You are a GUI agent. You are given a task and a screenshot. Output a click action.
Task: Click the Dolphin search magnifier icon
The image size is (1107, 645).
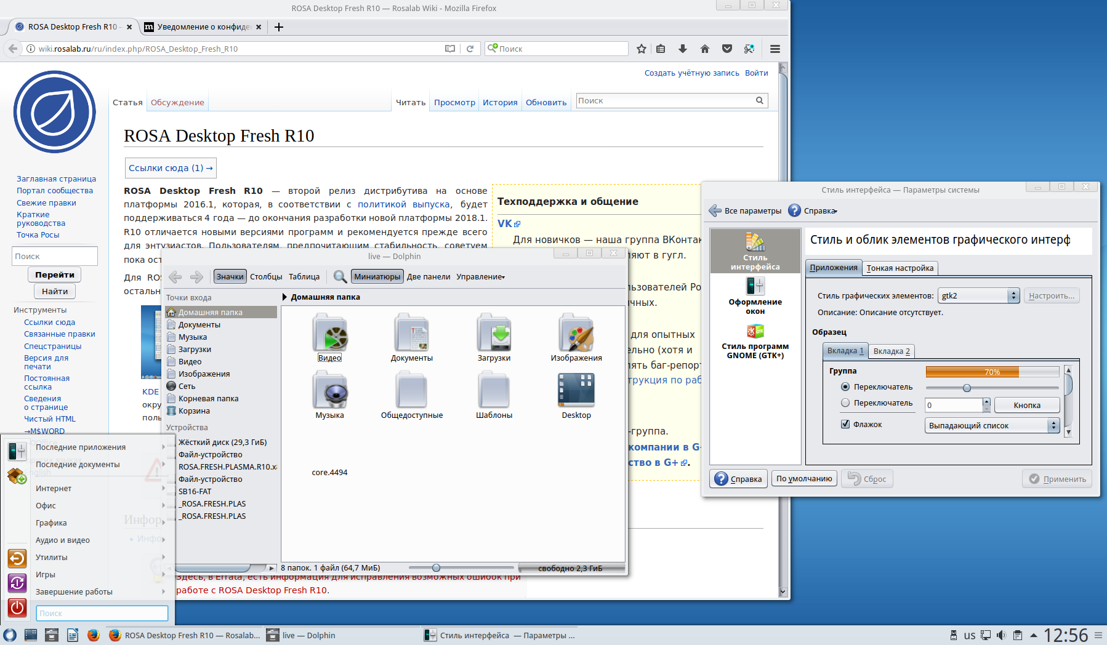(x=340, y=277)
